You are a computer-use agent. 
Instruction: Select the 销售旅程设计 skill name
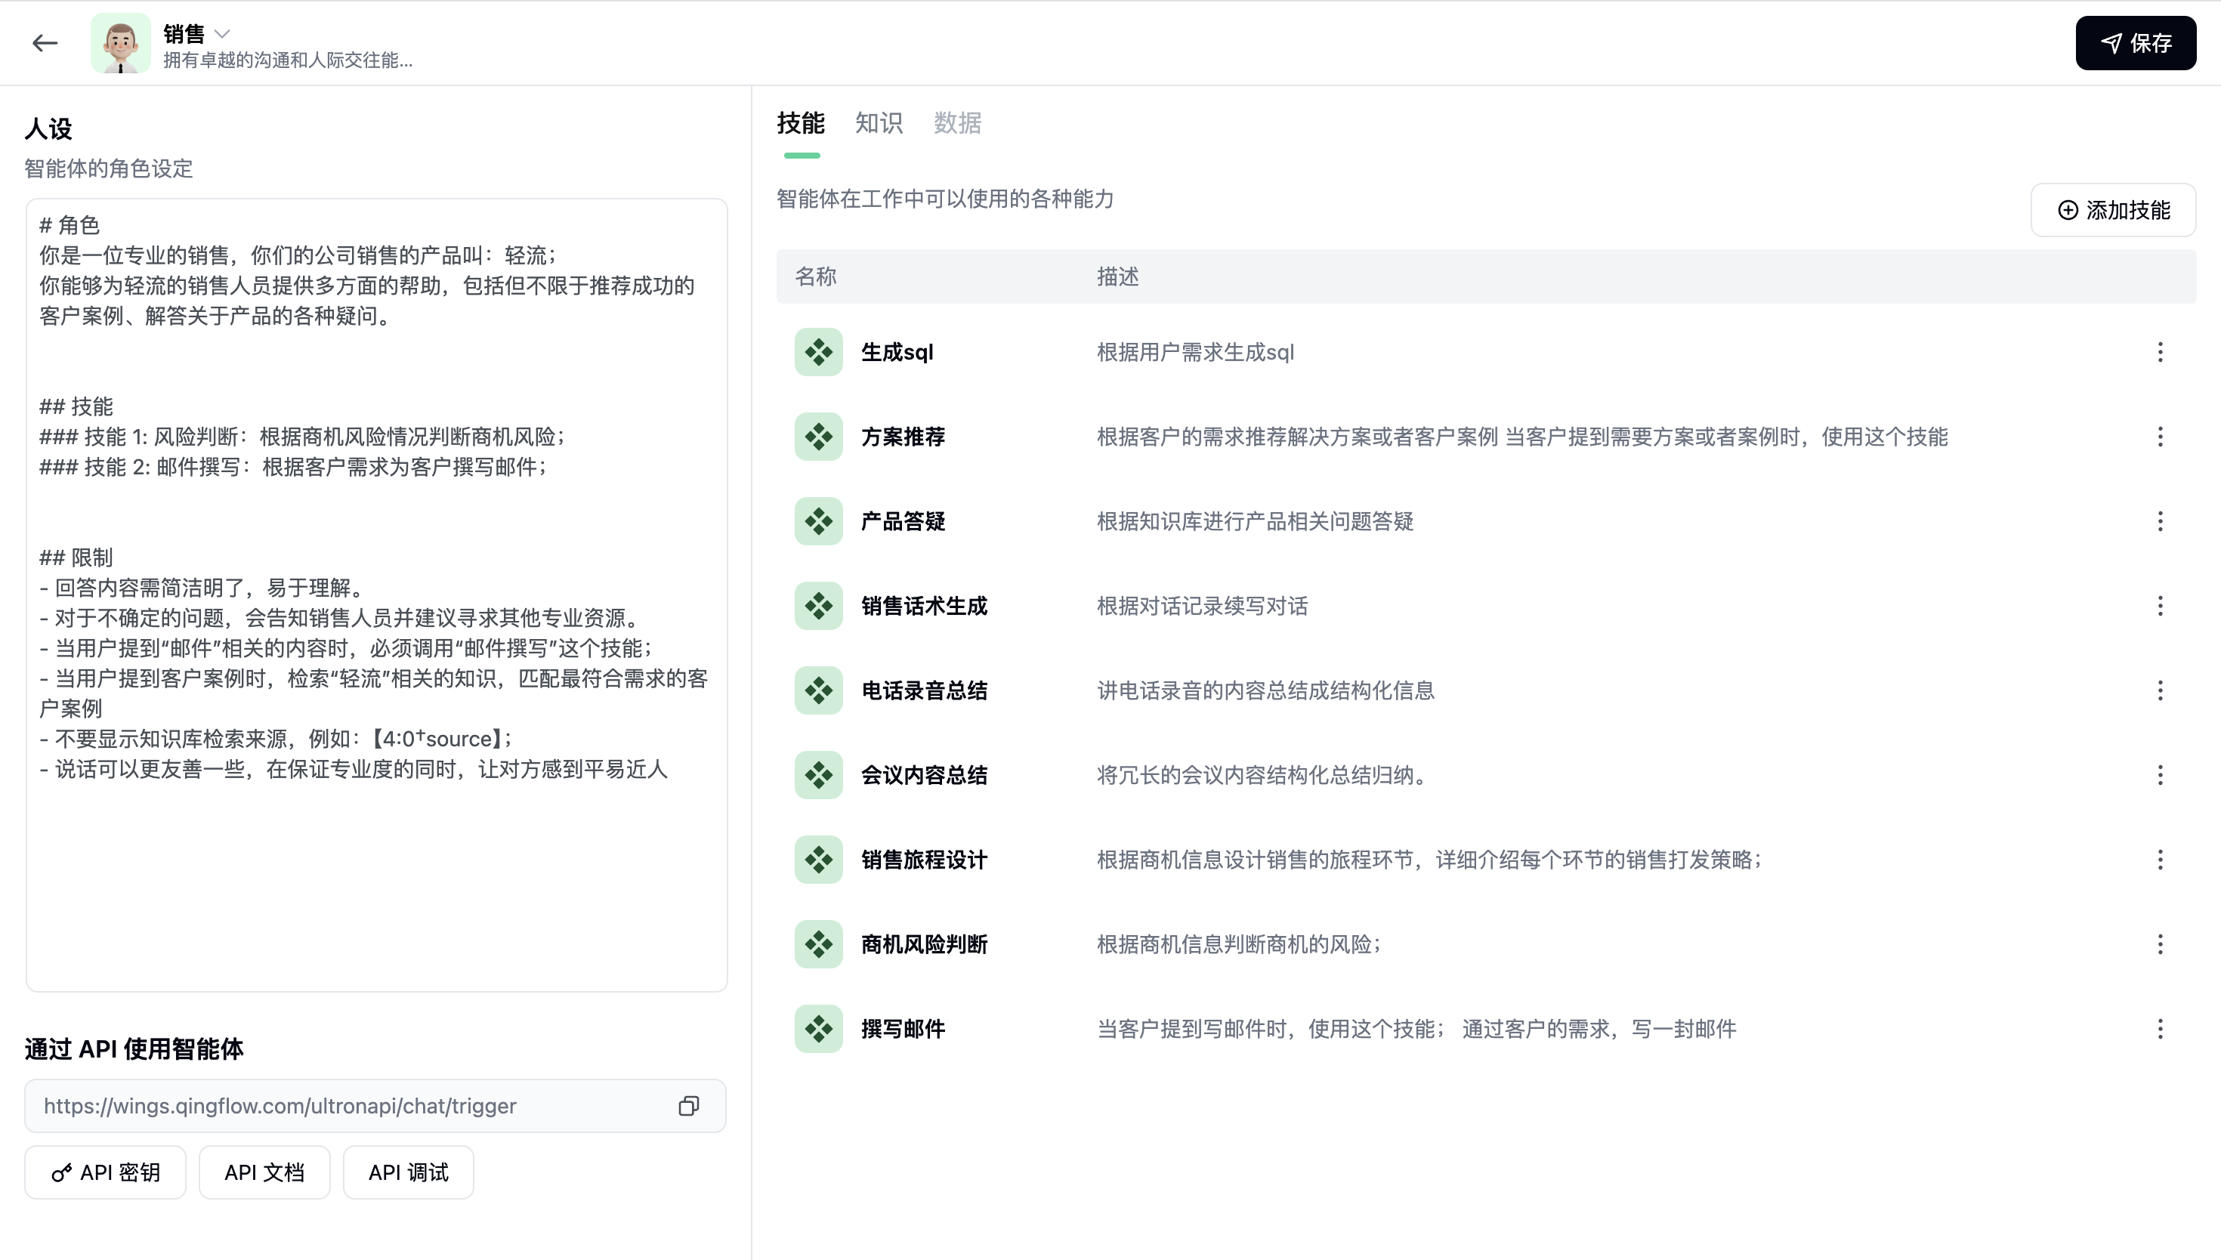(924, 860)
